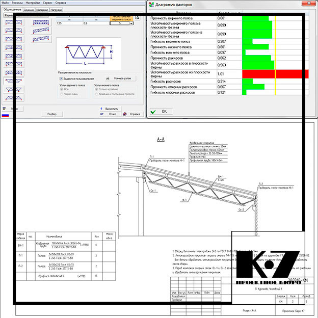Select the 'Через один' radio option
The width and height of the screenshot is (318, 318).
click(63, 94)
